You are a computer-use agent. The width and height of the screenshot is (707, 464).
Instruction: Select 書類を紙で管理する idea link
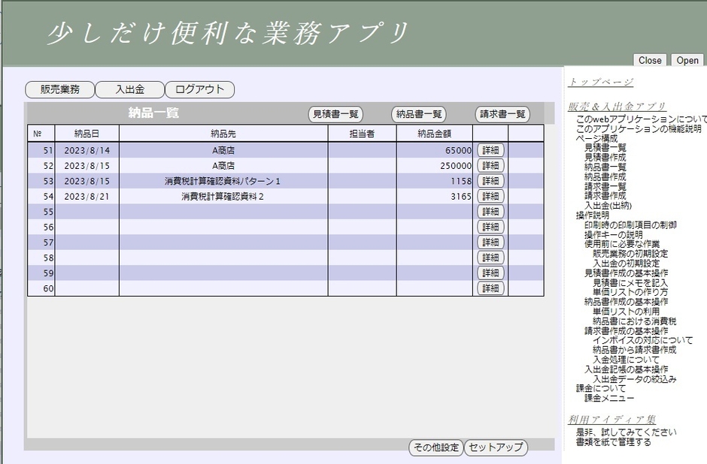pos(613,442)
